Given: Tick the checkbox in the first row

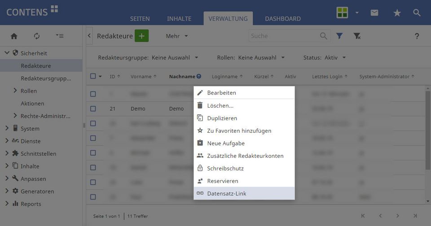Looking at the screenshot, I should [93, 94].
